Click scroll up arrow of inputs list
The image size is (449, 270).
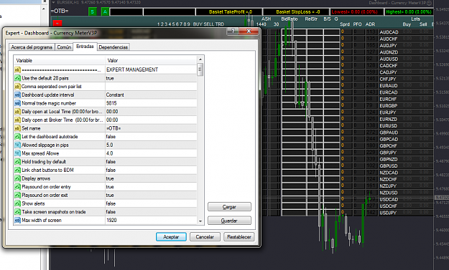click(200, 59)
